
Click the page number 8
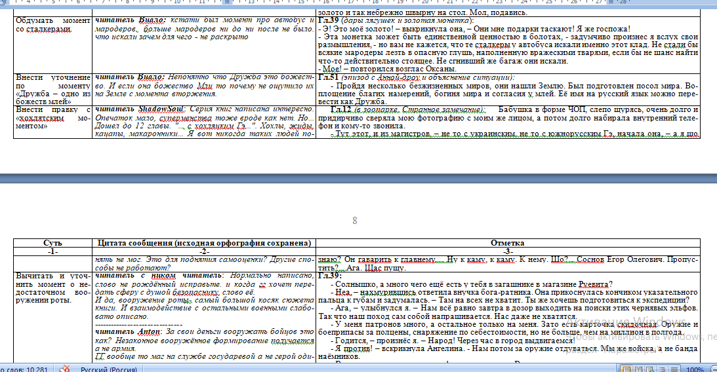pos(355,221)
